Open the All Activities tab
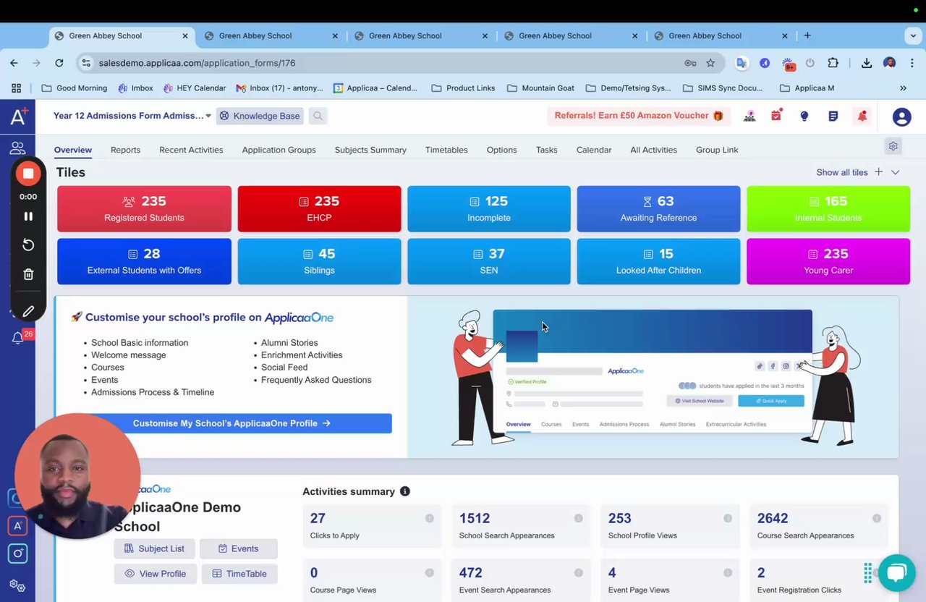This screenshot has width=926, height=602. 653,150
